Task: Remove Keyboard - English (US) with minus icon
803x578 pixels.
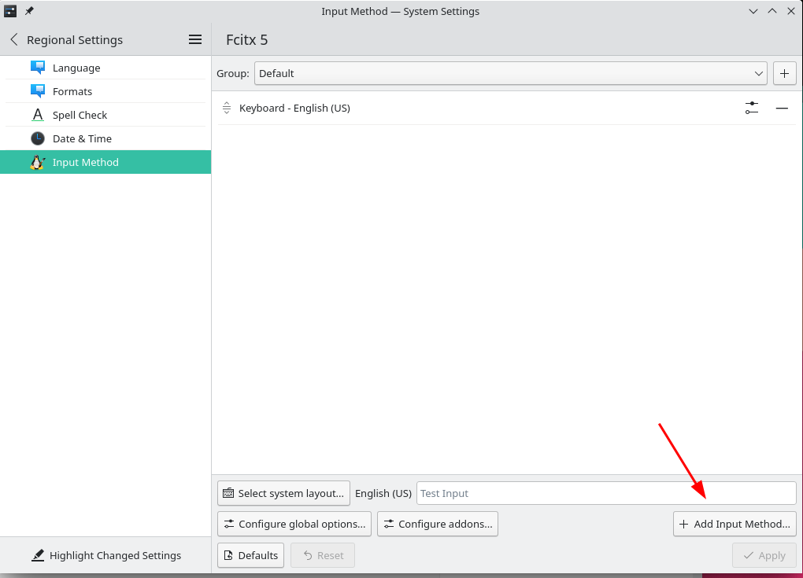Action: point(782,108)
